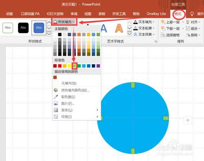The image size is (204, 161).
Task: Switch to the 动画 tab
Action: coord(9,14)
